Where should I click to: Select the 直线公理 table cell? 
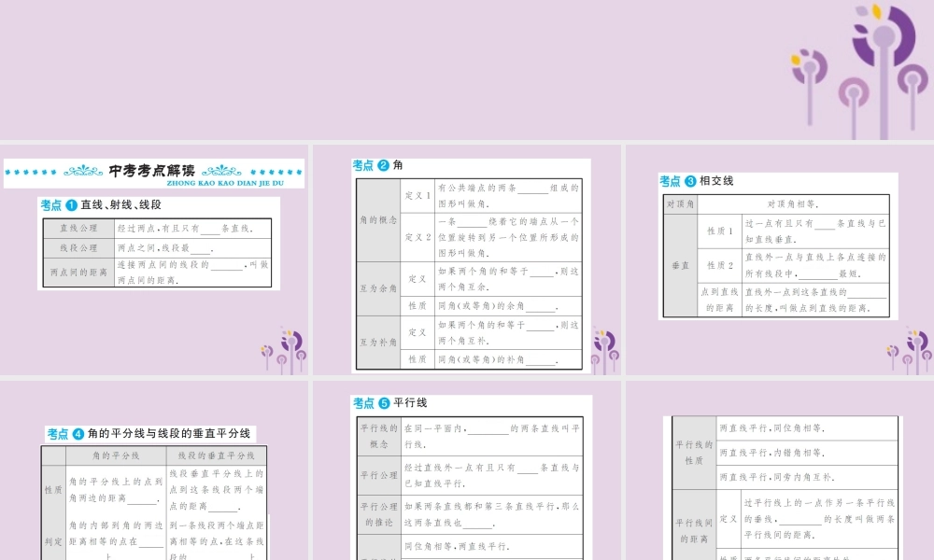(x=78, y=228)
